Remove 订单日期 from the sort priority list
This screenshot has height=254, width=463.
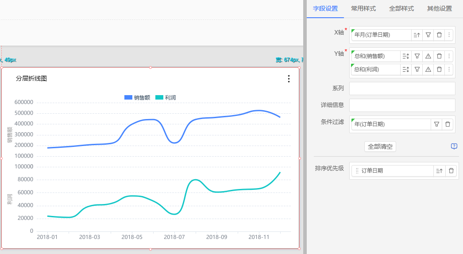pyautogui.click(x=451, y=171)
